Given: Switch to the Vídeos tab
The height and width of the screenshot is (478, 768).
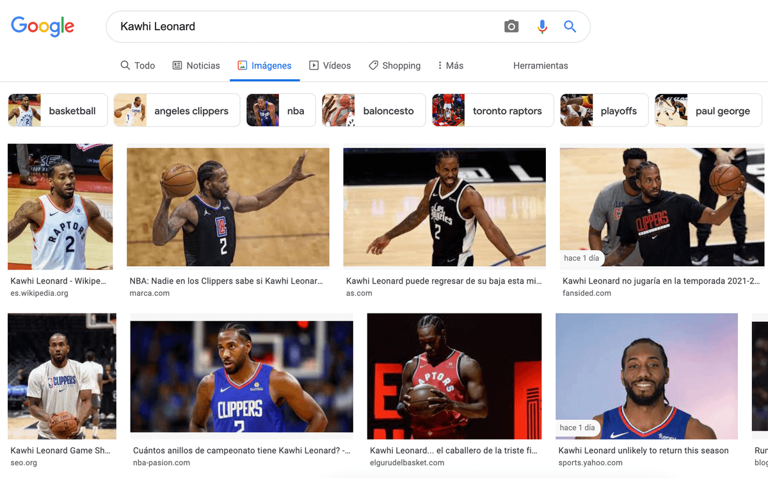Looking at the screenshot, I should tap(330, 65).
